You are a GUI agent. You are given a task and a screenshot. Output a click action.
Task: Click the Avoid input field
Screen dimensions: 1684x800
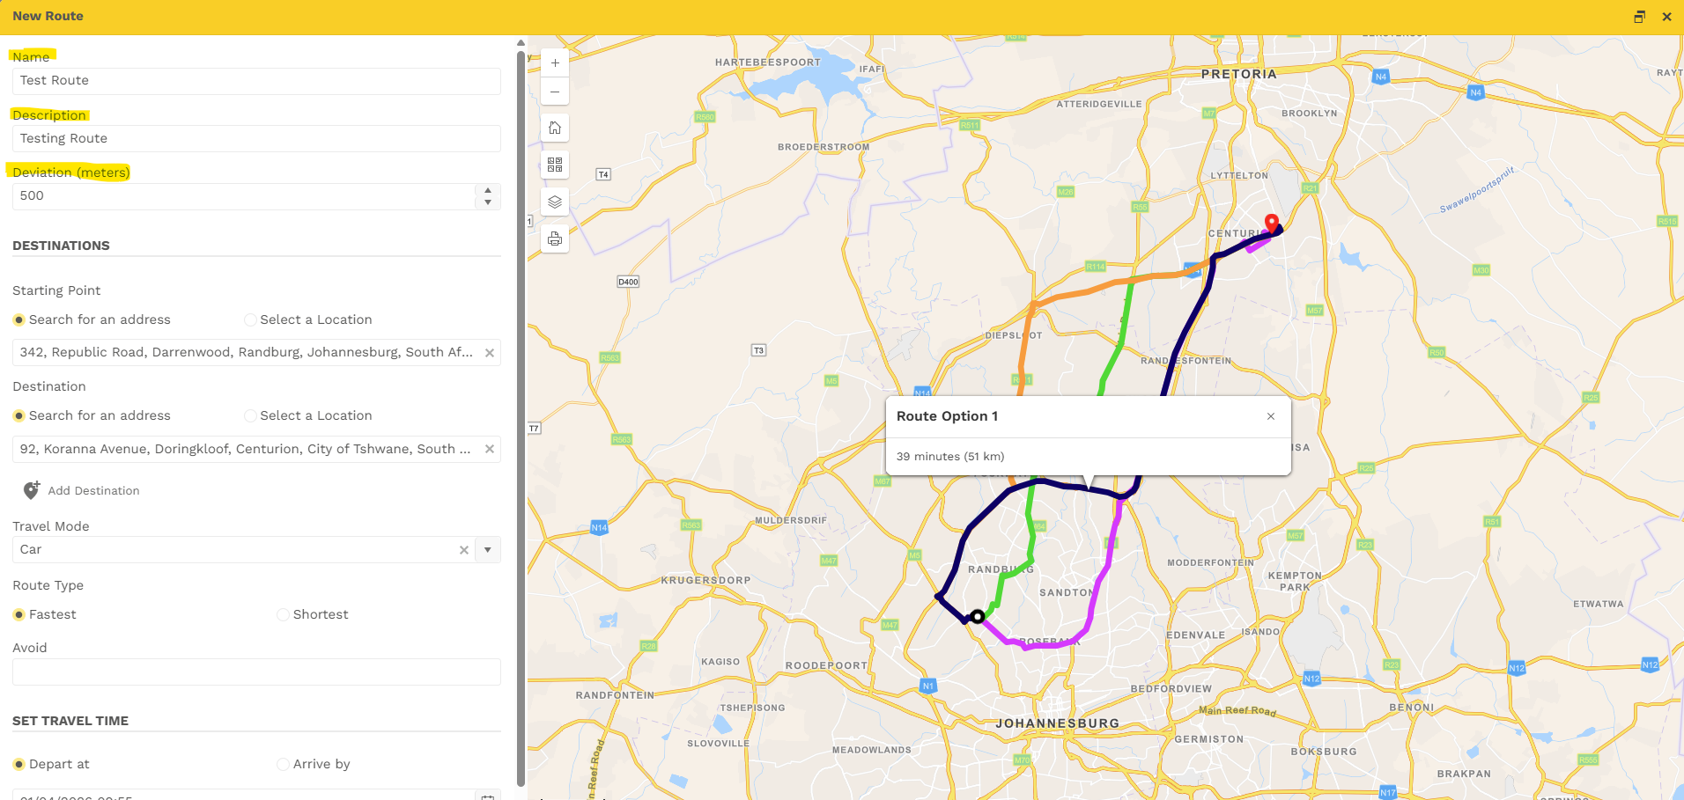click(x=256, y=672)
